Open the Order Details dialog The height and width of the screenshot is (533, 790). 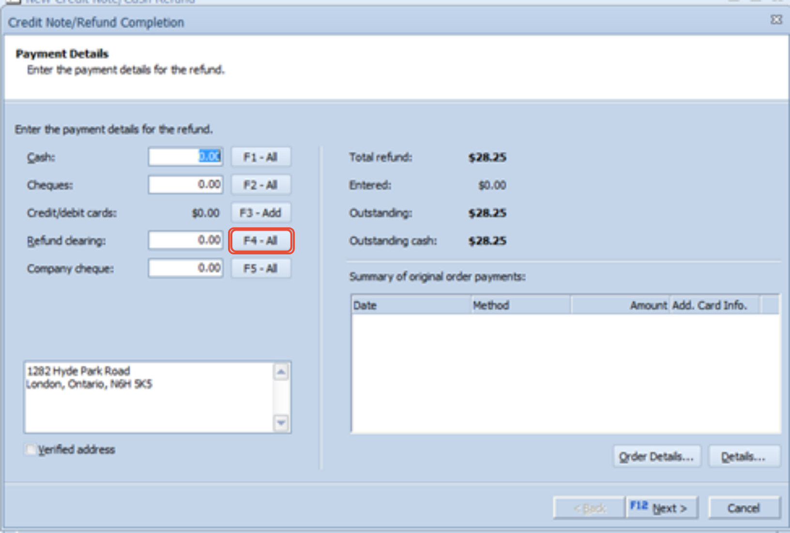point(656,456)
